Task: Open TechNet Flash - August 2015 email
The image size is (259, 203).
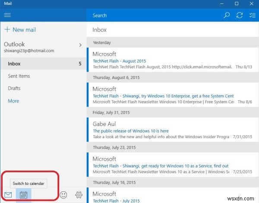Action: click(173, 60)
